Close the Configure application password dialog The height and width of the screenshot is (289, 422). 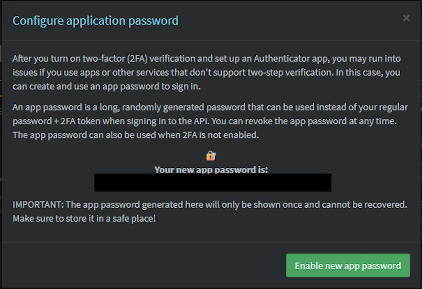[x=406, y=18]
